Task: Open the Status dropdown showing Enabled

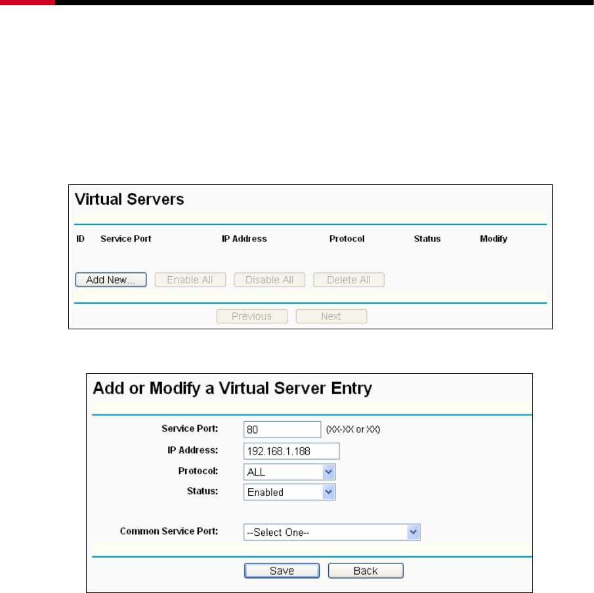Action: 289,492
